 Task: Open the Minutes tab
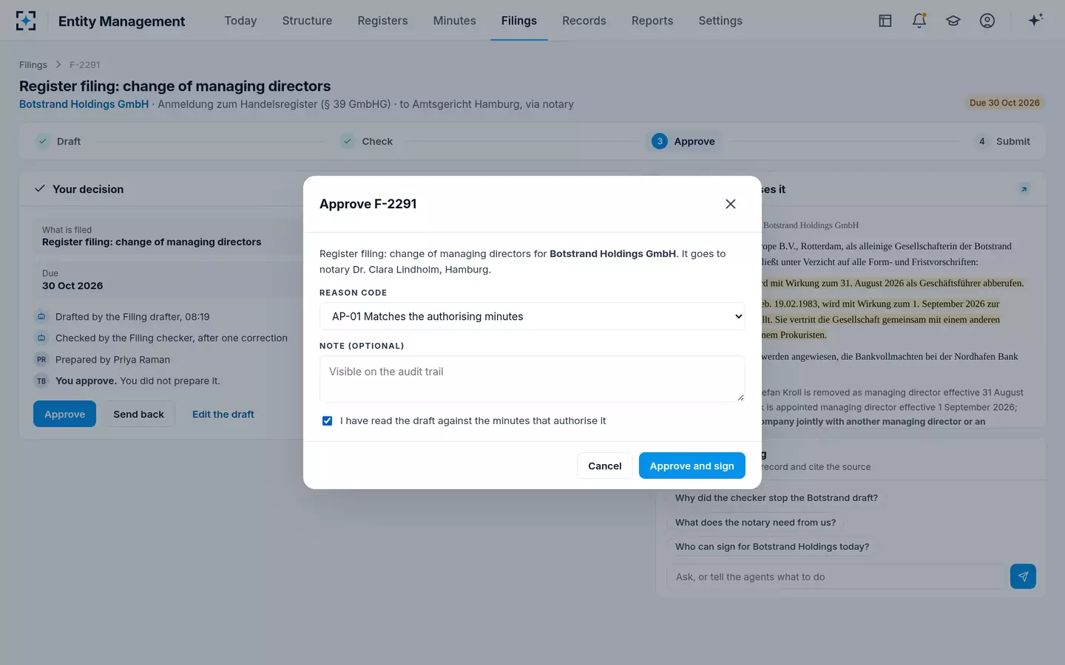(455, 21)
